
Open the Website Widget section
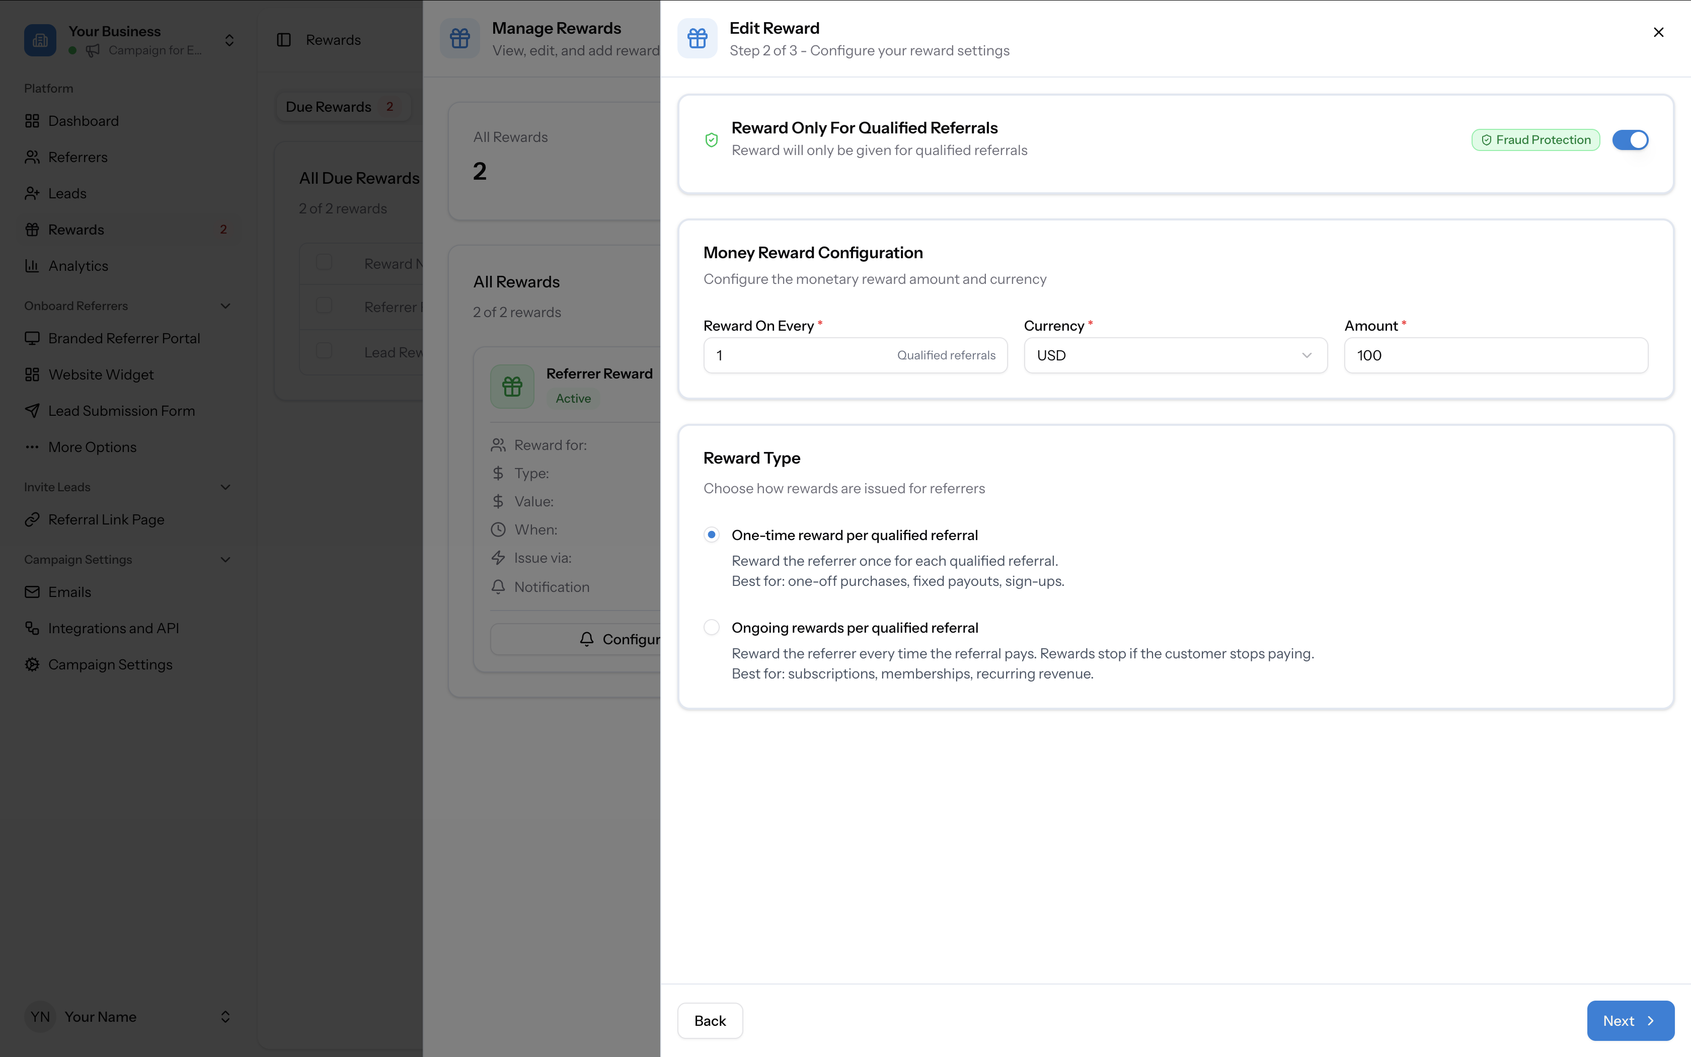pos(101,374)
